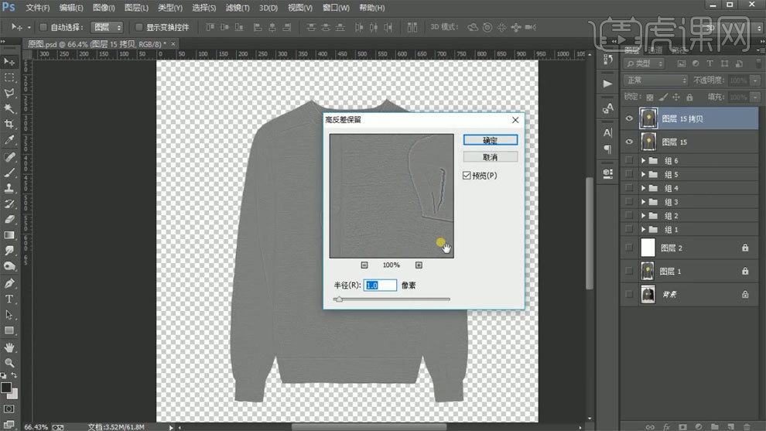This screenshot has height=431, width=766.
Task: Select the Horizontal Type tool
Action: point(9,299)
